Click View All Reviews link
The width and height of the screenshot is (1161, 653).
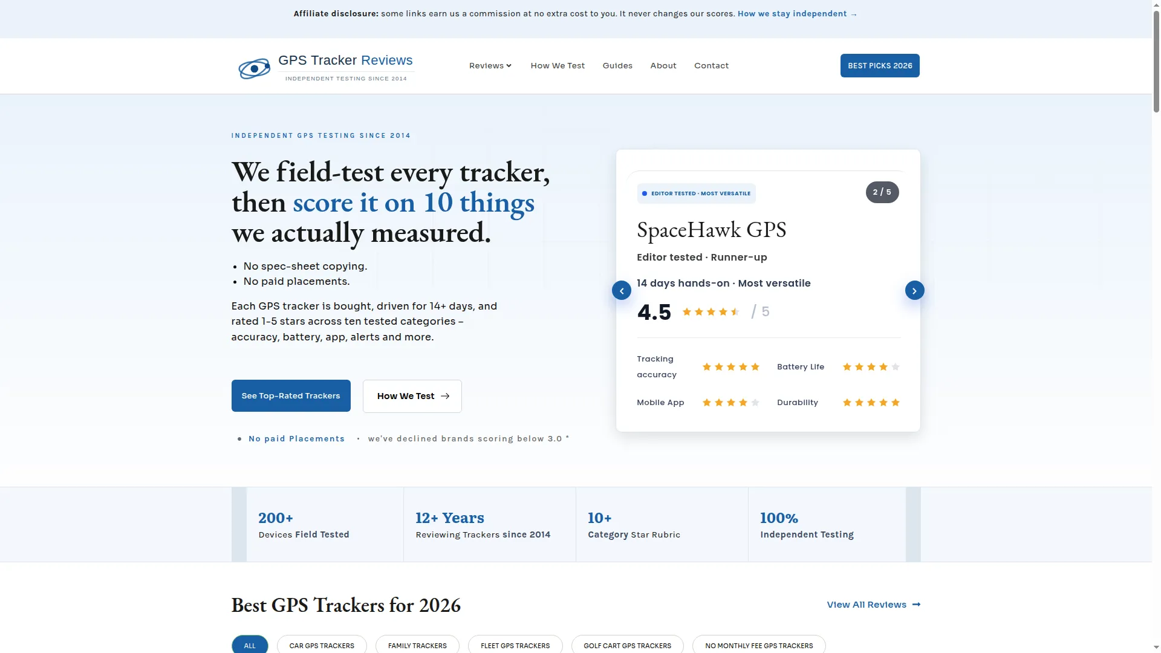[x=873, y=605]
